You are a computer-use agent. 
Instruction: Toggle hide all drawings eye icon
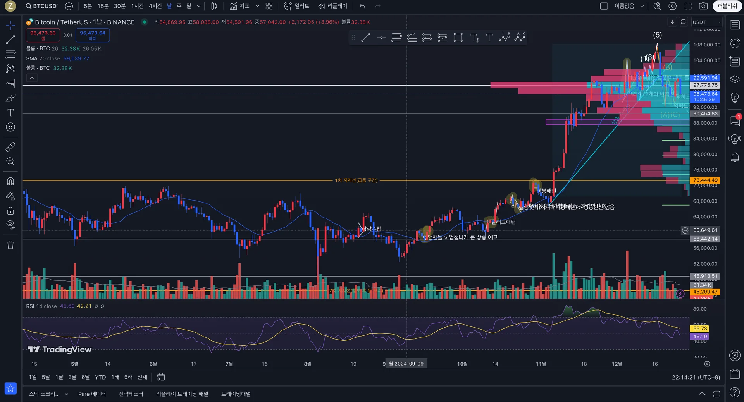click(x=10, y=225)
